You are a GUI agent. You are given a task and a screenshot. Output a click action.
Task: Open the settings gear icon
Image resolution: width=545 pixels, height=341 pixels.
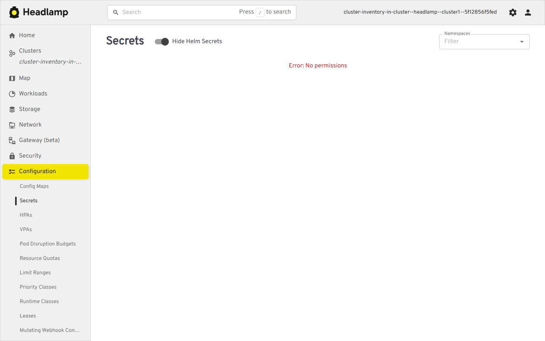coord(513,13)
